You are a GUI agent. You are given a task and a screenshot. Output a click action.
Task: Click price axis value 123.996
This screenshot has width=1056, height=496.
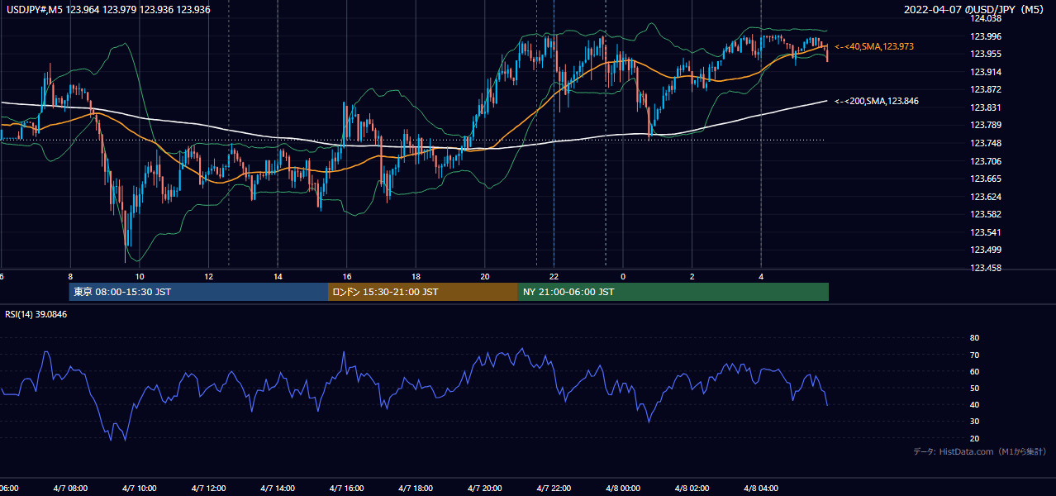pos(985,36)
